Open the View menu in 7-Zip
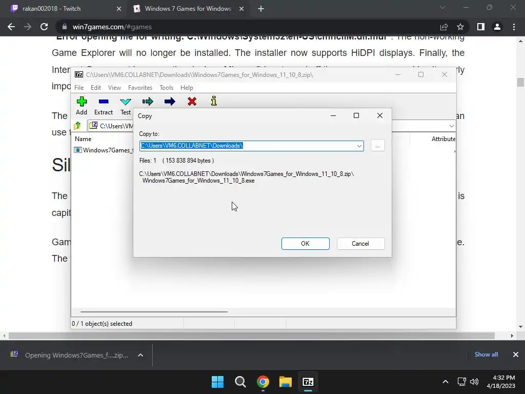Viewport: 525px width, 394px height. [114, 87]
